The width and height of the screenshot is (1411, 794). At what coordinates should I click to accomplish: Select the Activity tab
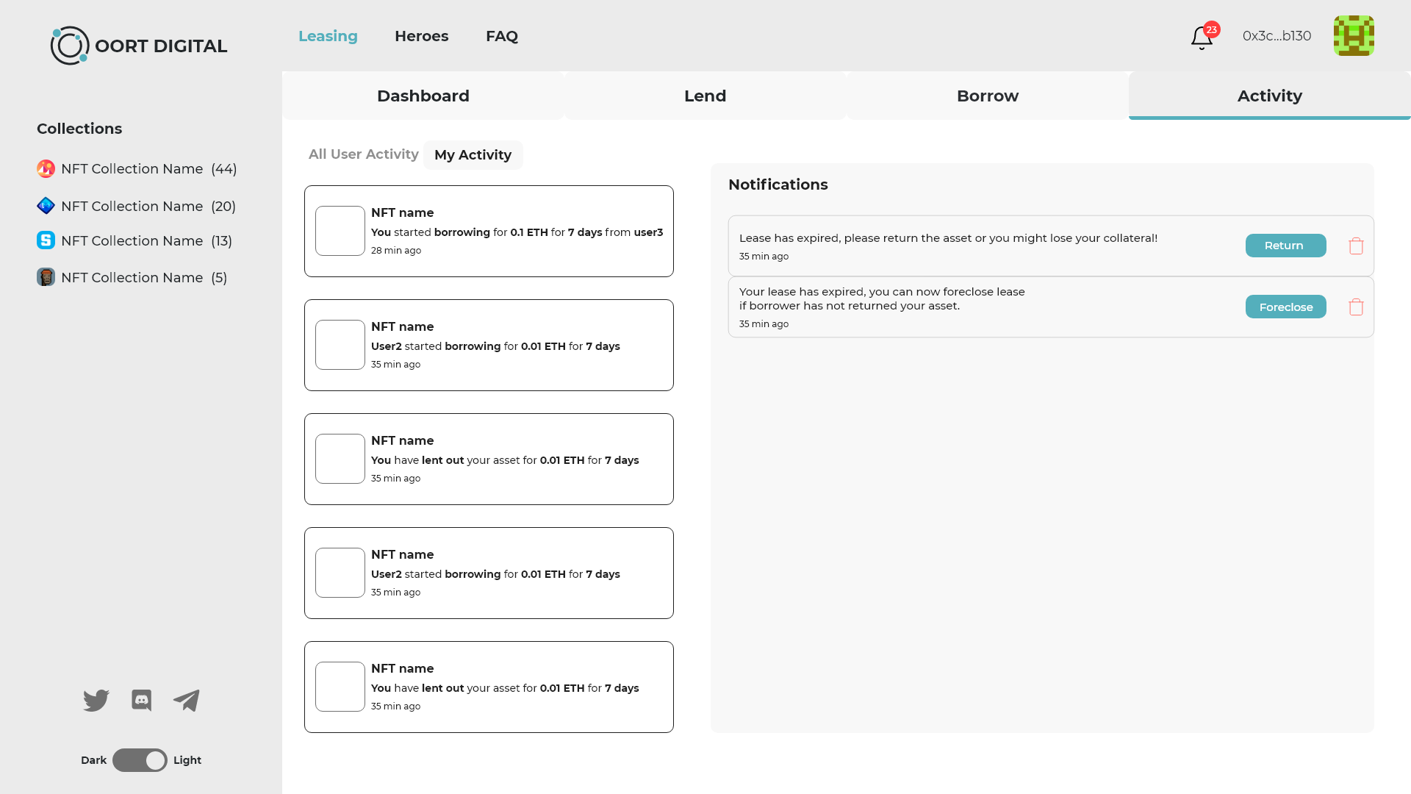[x=1270, y=96]
